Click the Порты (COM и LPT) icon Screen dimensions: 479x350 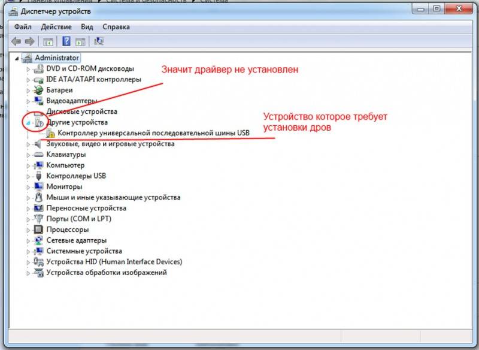(38, 219)
